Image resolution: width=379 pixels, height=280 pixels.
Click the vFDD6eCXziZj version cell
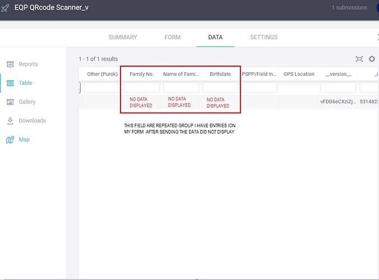[x=338, y=102]
